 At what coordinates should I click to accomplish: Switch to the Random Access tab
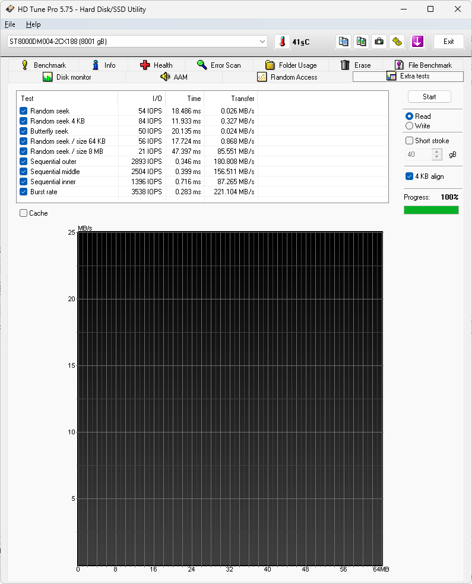[x=287, y=77]
